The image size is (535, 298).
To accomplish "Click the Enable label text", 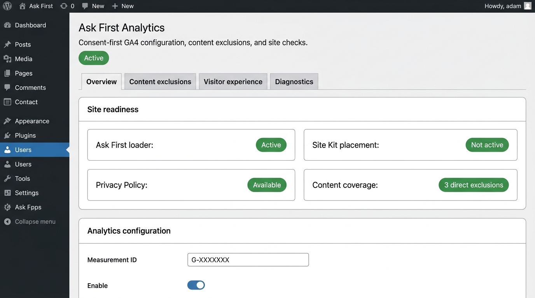I will tap(97, 286).
